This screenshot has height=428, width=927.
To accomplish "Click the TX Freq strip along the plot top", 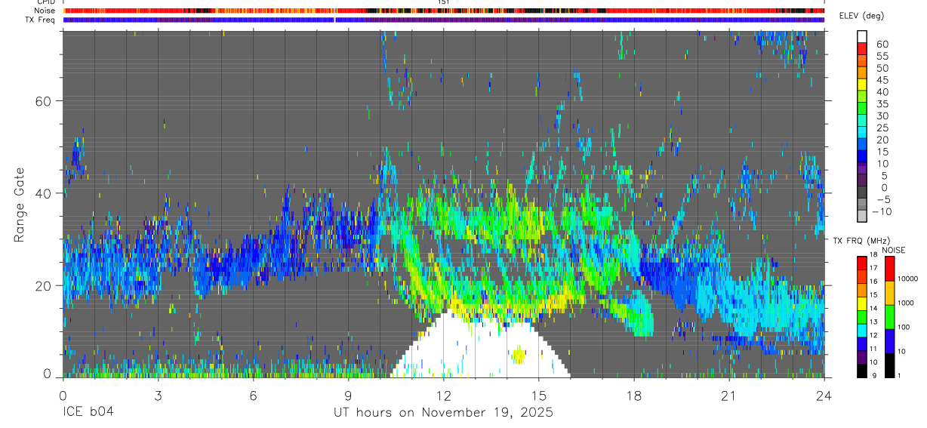I will coord(444,20).
